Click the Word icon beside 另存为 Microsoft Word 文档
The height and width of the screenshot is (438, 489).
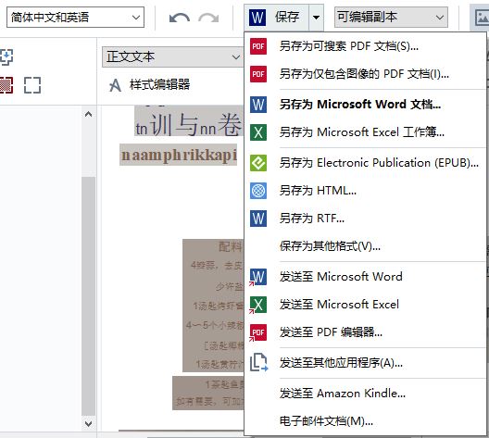(258, 105)
